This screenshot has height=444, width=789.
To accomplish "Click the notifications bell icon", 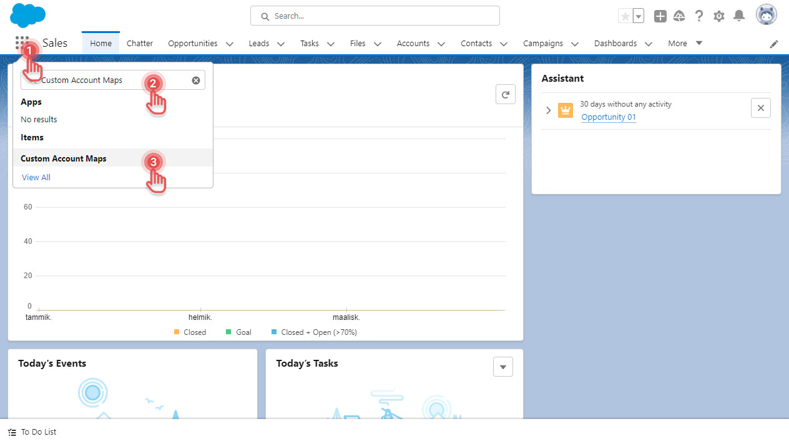I will point(739,16).
